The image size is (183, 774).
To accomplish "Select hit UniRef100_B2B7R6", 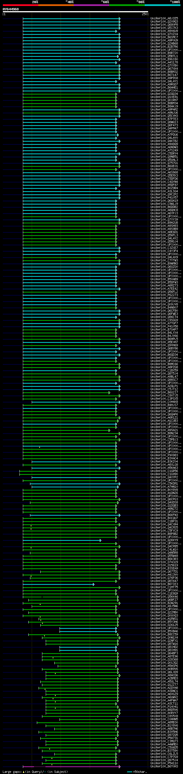I will point(164,47).
